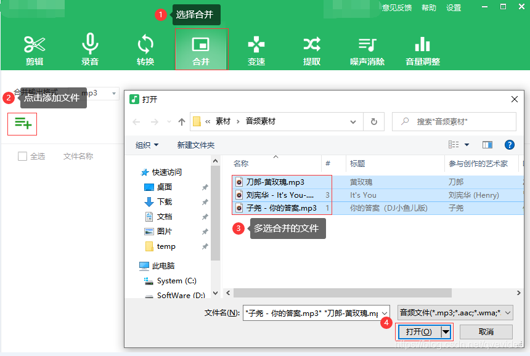The width and height of the screenshot is (530, 356).
Task: Select the 剪辑 scissors tool
Action: pos(35,50)
